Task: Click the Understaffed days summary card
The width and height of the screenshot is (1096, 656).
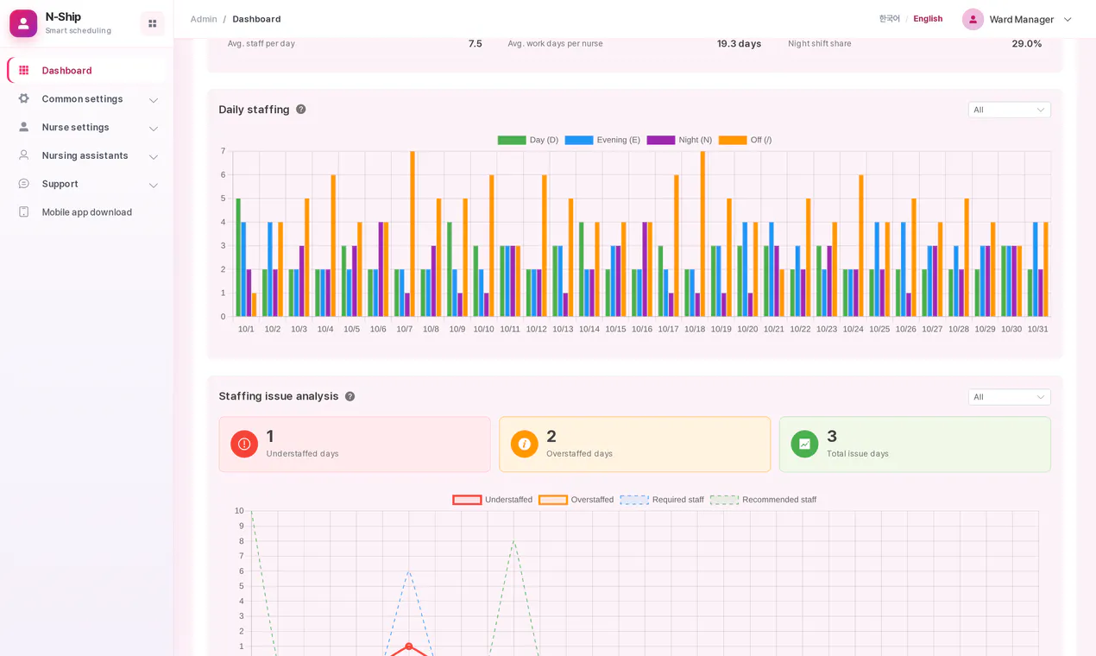Action: tap(355, 445)
